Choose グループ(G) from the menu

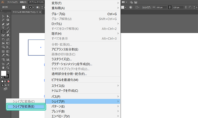pos(83,14)
